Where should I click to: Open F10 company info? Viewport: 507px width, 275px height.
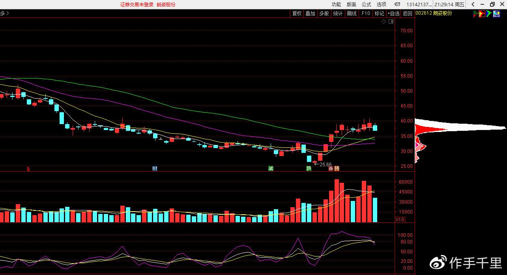coord(366,13)
